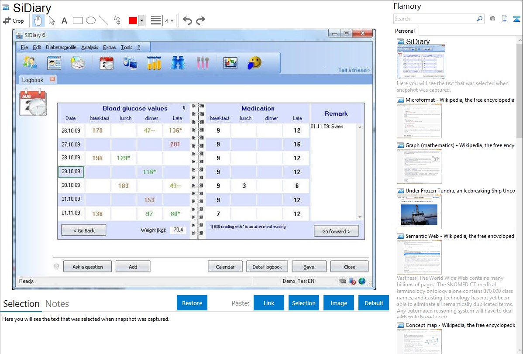523x354 pixels.
Task: Switch to the Notes tab
Action: click(57, 304)
